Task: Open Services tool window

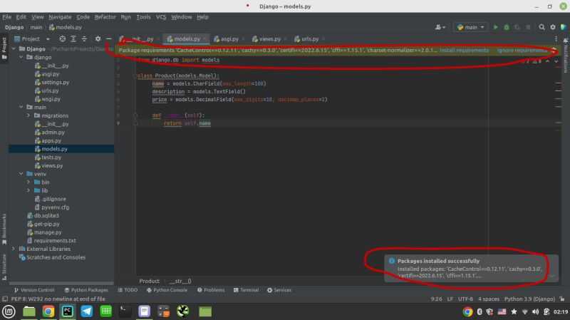Action: point(279,290)
